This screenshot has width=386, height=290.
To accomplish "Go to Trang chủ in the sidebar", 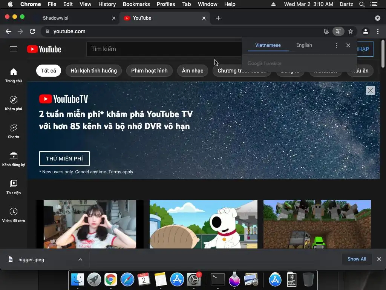I will [14, 76].
